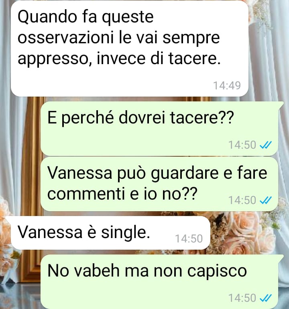Tap the blue double check beside "commenti e io no??"
289x309 pixels.
(x=266, y=200)
